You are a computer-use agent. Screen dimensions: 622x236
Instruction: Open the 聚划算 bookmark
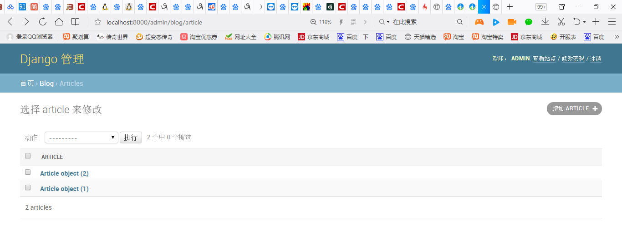(x=76, y=37)
